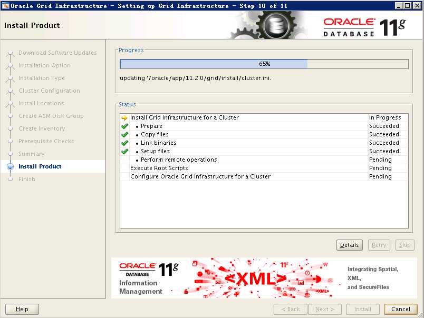Select the Finish step in sidebar
Viewport: 424px width, 318px height.
click(x=27, y=179)
